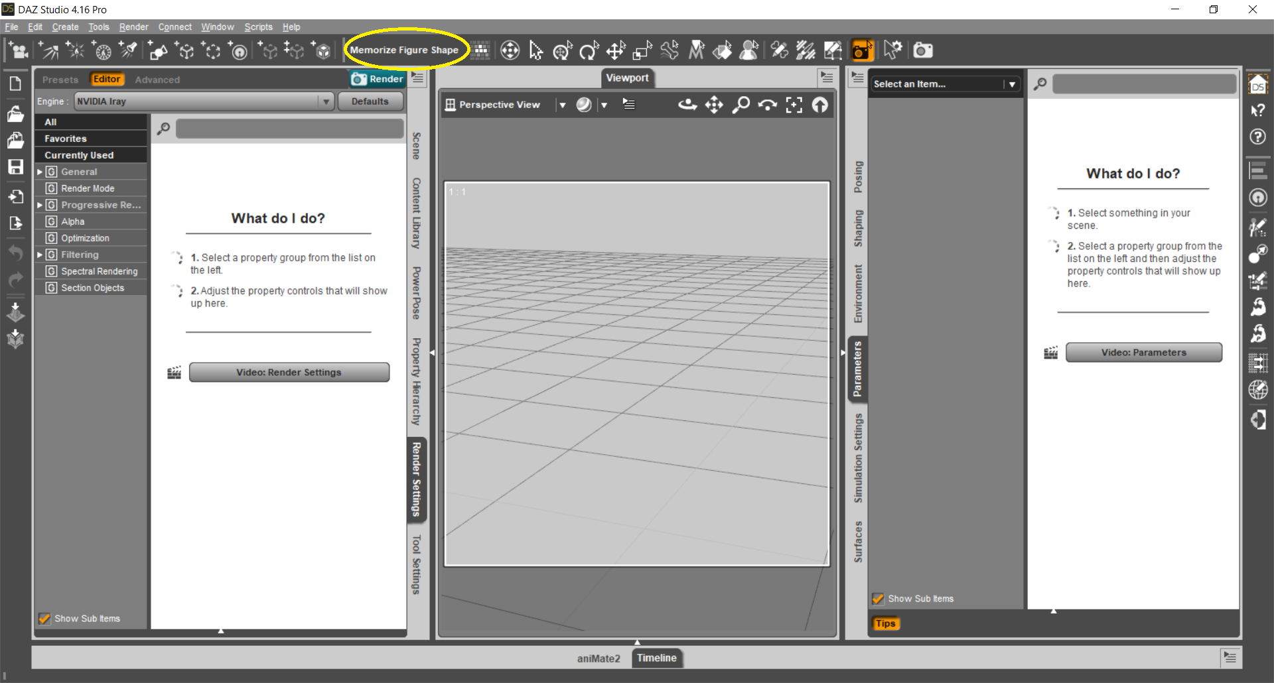1274x683 pixels.
Task: Add a new spotlight with the flashlight icon
Action: pyautogui.click(x=128, y=50)
